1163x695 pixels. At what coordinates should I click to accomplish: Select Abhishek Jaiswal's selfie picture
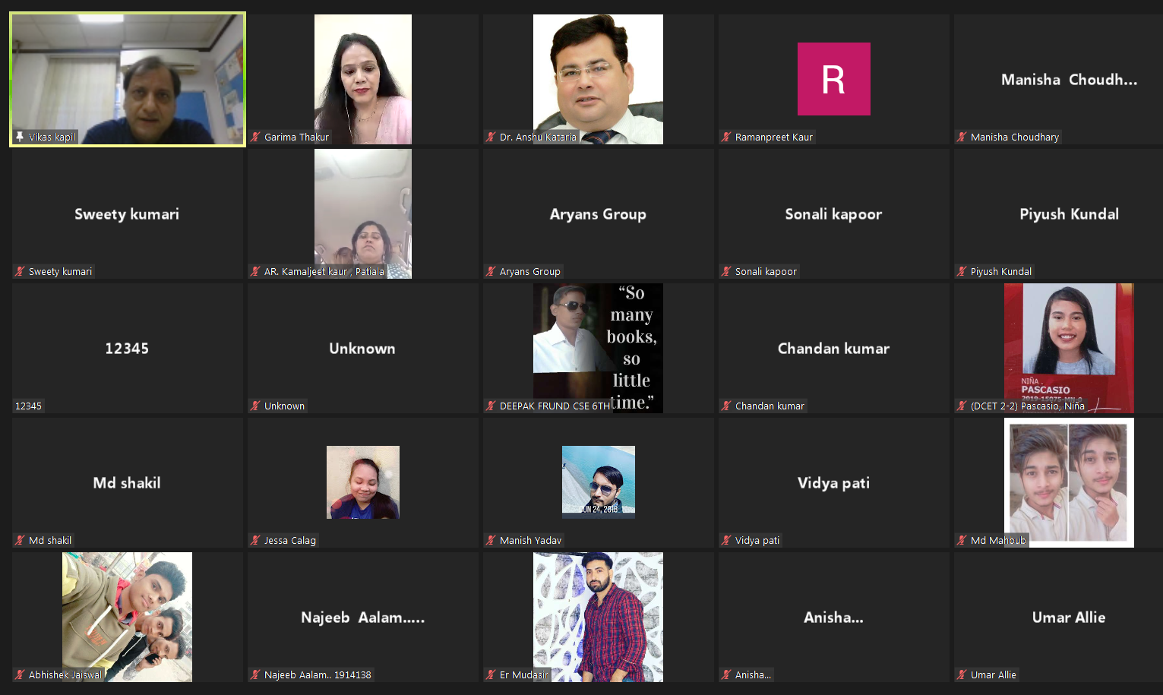click(127, 617)
